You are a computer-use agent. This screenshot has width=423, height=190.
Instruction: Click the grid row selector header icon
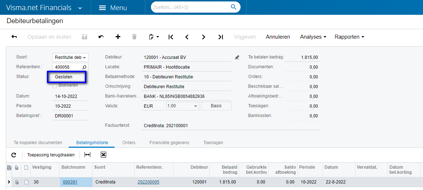tap(9, 168)
